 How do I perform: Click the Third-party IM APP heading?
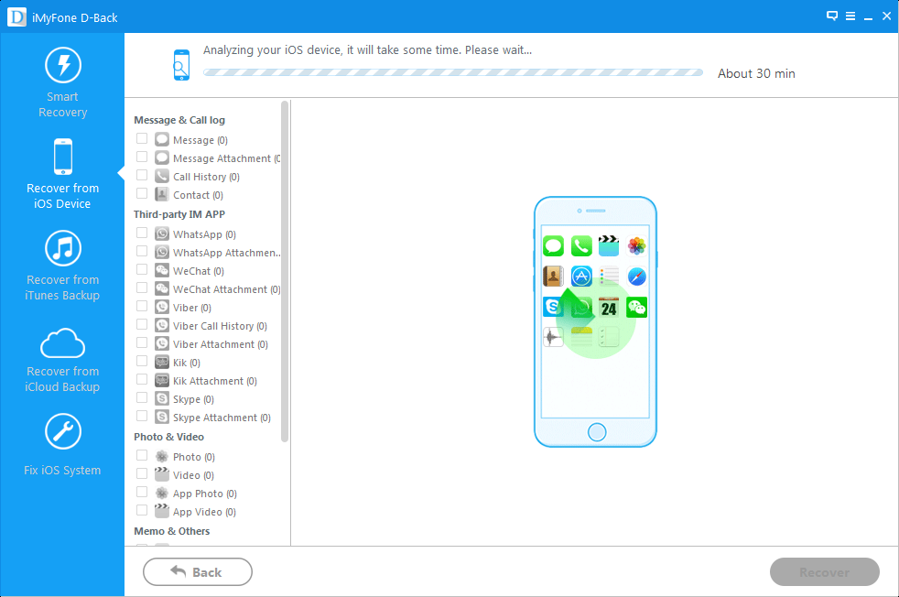[x=179, y=214]
